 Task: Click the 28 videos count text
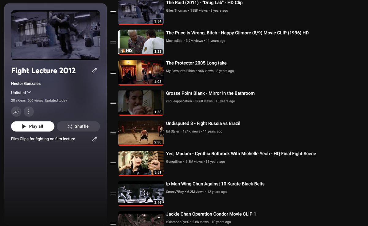(x=18, y=101)
